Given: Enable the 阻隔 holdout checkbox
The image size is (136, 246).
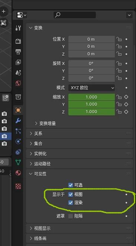Looking at the screenshot, I should point(71,216).
